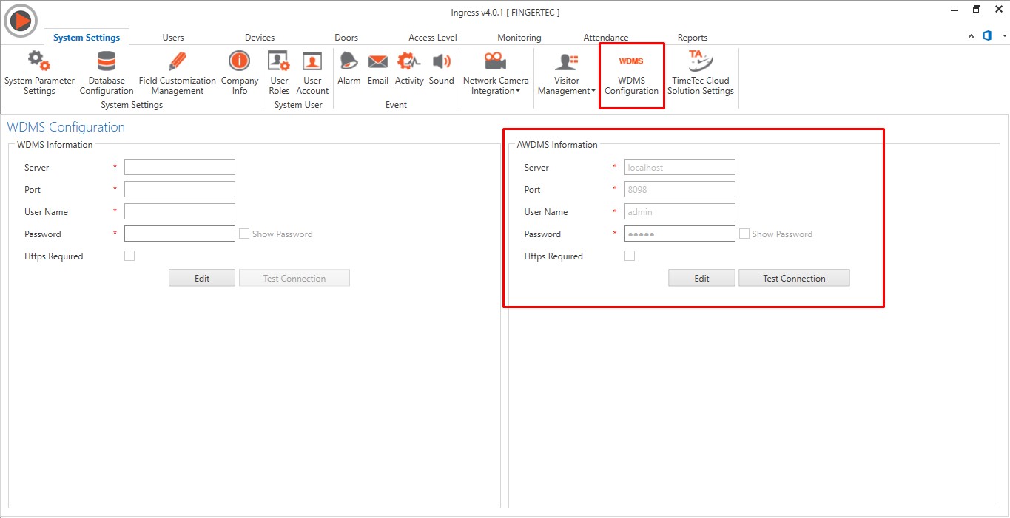Viewport: 1010px width, 518px height.
Task: Open User Account settings
Action: coord(312,73)
